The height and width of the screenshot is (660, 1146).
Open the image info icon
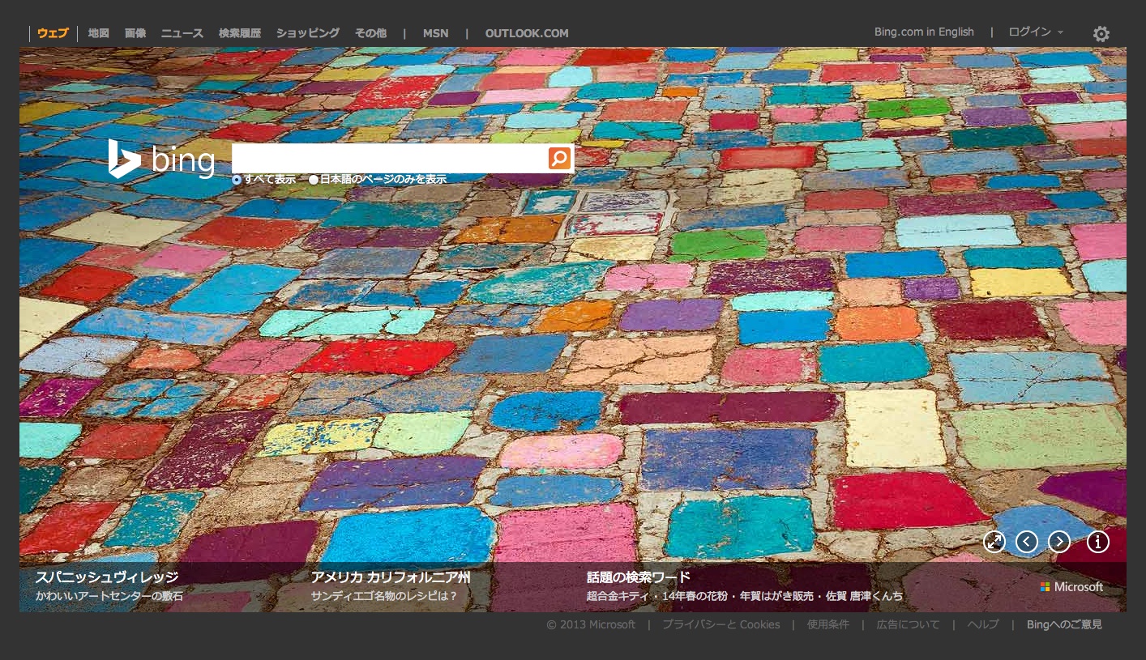coord(1097,542)
